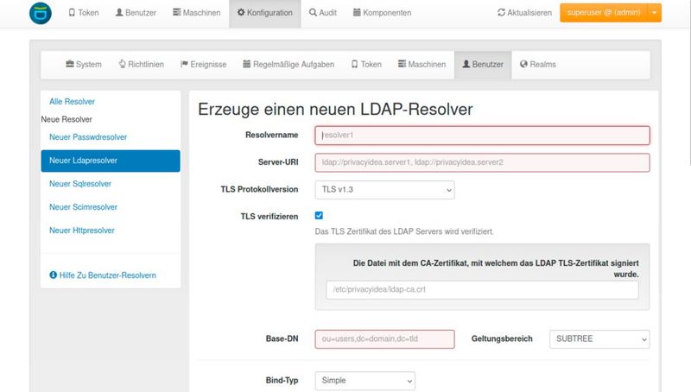691x392 pixels.
Task: Open the Token tab in top navigation
Action: [83, 13]
